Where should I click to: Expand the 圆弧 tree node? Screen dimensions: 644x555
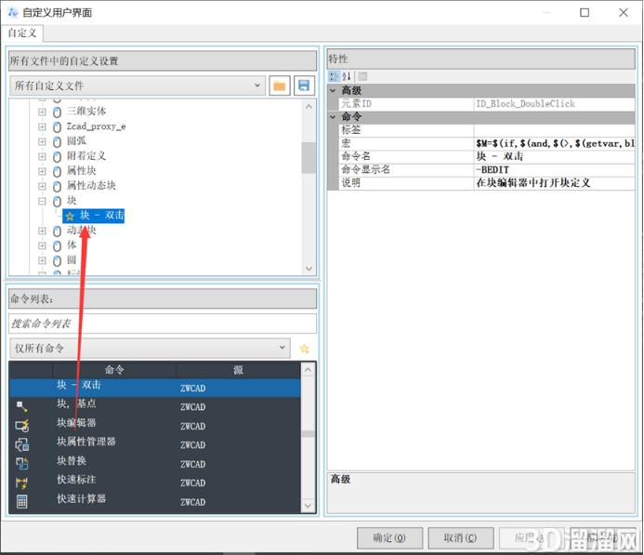(x=42, y=141)
